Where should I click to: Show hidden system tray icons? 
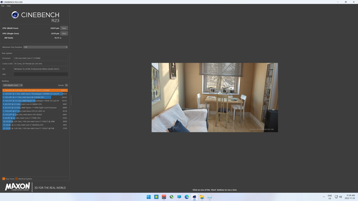[324, 197]
